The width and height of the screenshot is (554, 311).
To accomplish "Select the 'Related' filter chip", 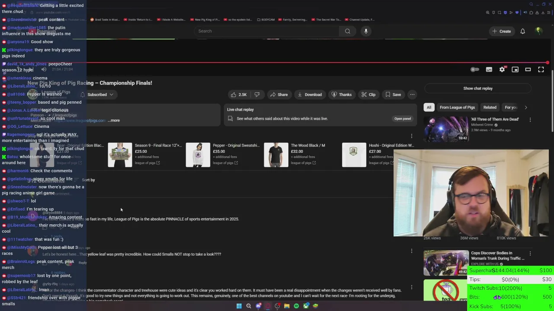I will click(490, 108).
